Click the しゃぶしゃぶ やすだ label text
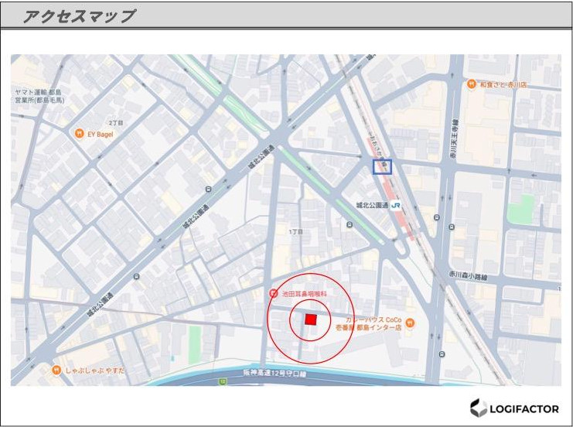Screen dimensions: 573x427 tap(95, 371)
